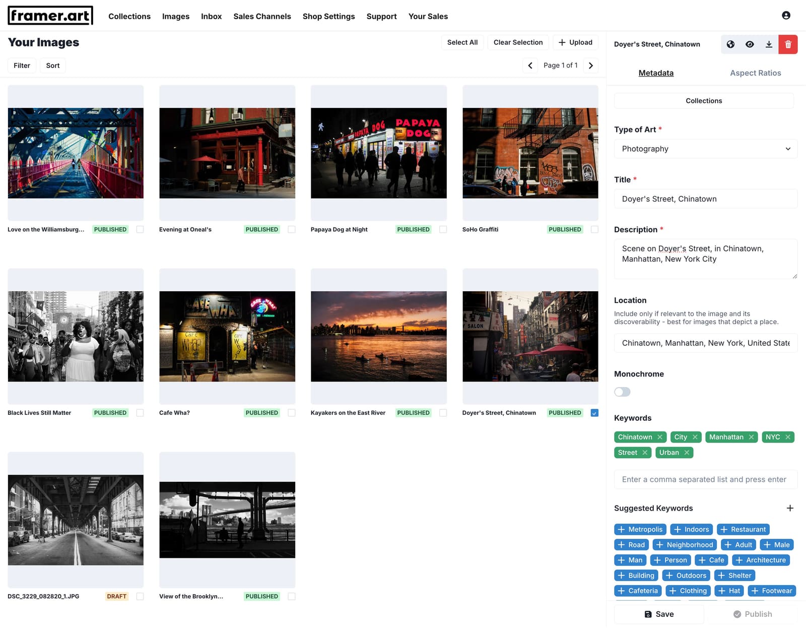Screen dimensions: 806x630
Task: Open Collections in details panel
Action: coord(704,101)
